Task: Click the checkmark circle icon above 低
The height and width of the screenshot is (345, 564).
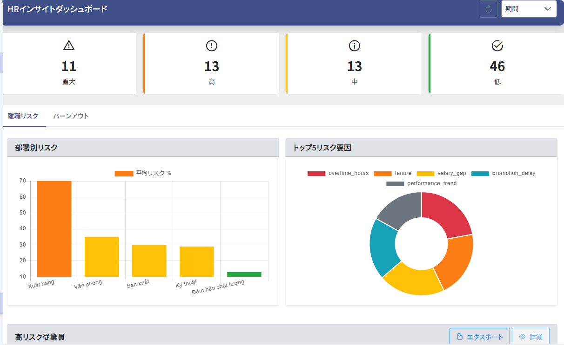Action: pos(497,46)
